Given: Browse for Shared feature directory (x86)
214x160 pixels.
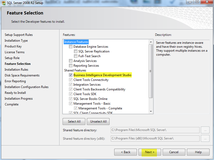Looking at the screenshot, I should point(205,138).
